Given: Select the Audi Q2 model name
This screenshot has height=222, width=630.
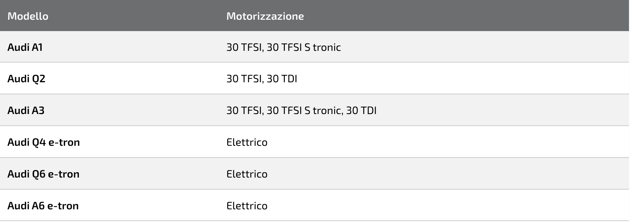Looking at the screenshot, I should click(x=26, y=79).
